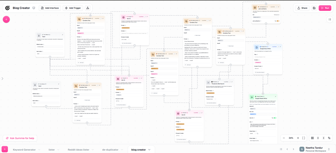The image size is (336, 153).
Task: Toggle Use Link switch in Sheets Writer
Action: [x=275, y=118]
